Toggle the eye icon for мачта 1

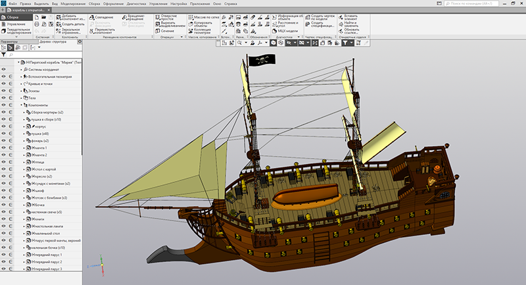tap(4, 148)
